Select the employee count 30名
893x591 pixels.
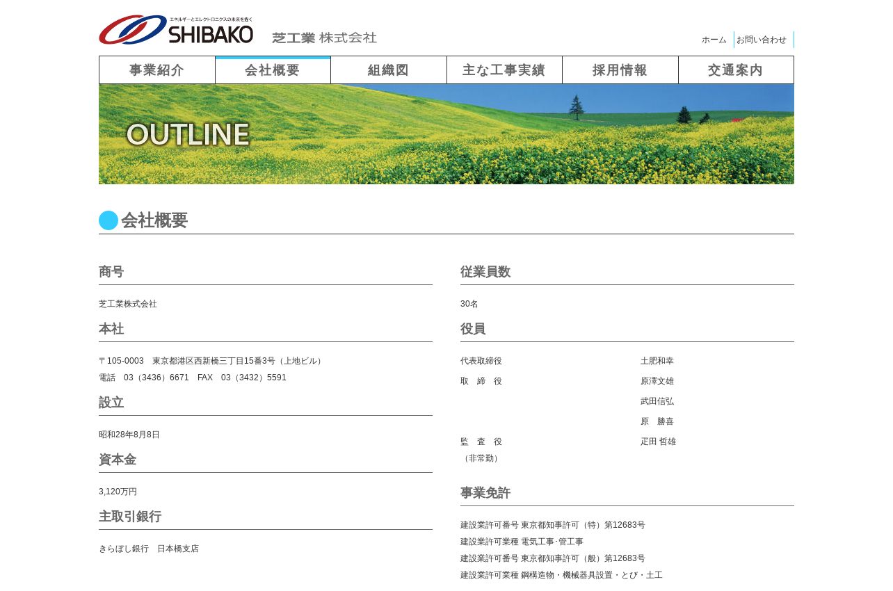point(469,304)
